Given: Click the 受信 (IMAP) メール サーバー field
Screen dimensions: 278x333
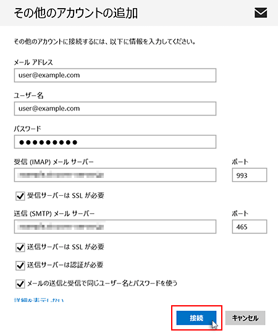Looking at the screenshot, I should (115, 175).
